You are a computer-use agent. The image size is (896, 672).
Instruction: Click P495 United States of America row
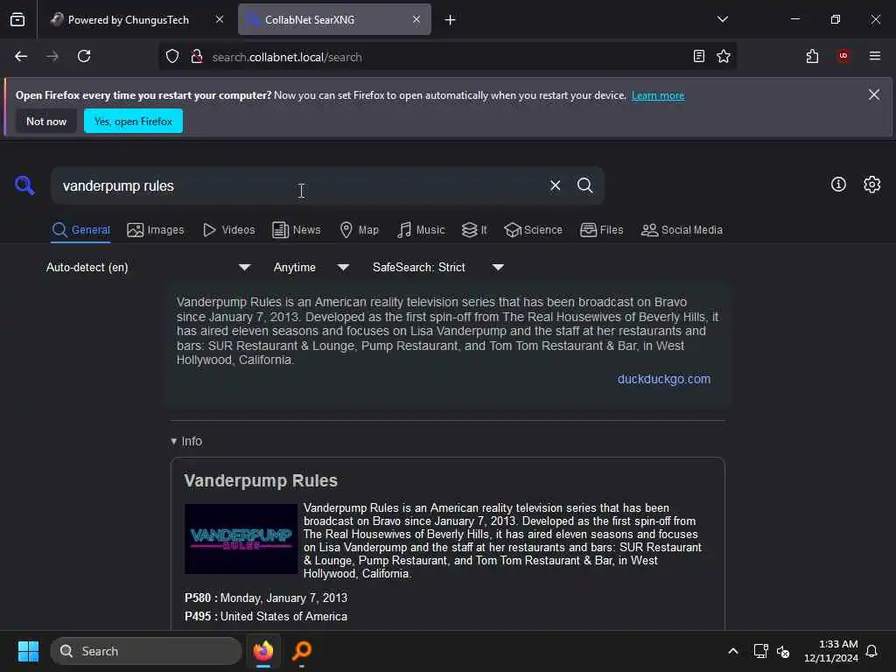[266, 617]
